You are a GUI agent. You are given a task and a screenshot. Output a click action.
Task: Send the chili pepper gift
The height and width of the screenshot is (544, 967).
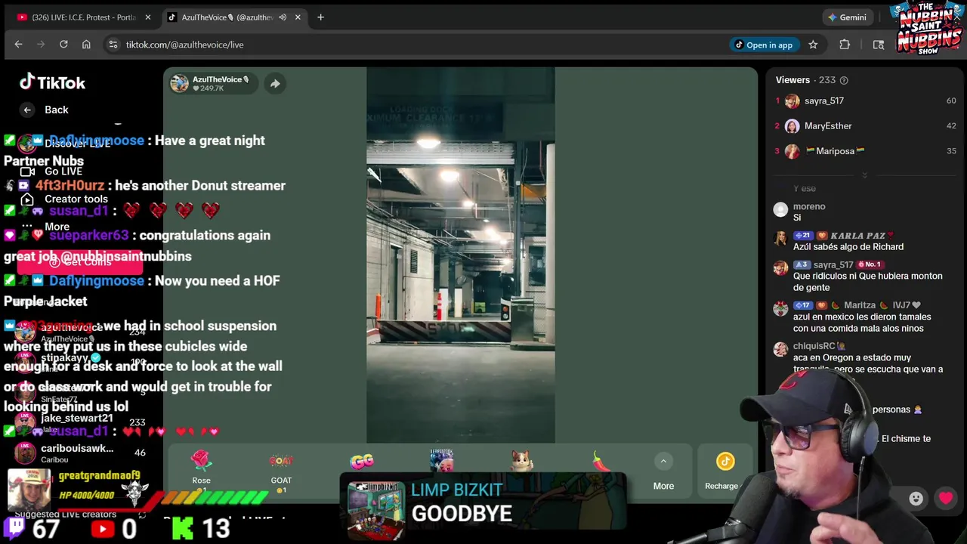(x=601, y=462)
